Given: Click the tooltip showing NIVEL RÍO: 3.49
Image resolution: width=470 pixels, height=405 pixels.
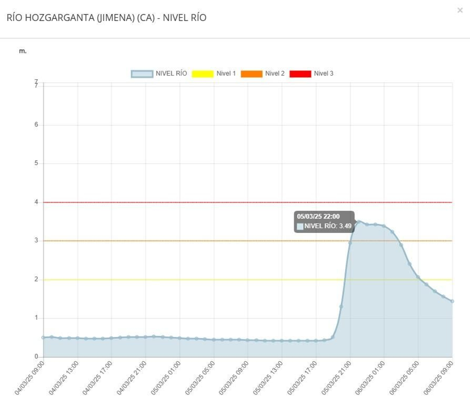Looking at the screenshot, I should pos(324,222).
